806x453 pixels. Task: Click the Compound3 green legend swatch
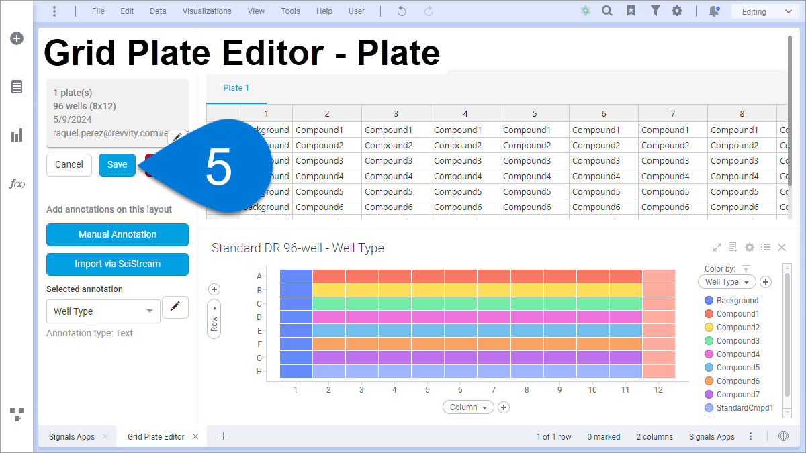[709, 341]
